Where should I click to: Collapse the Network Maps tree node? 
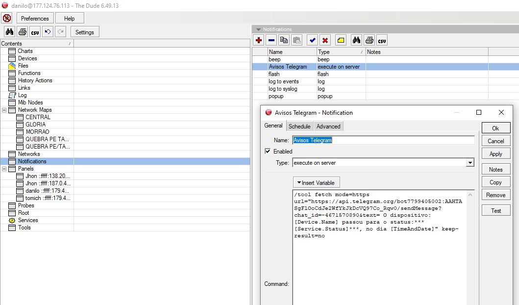click(x=4, y=110)
